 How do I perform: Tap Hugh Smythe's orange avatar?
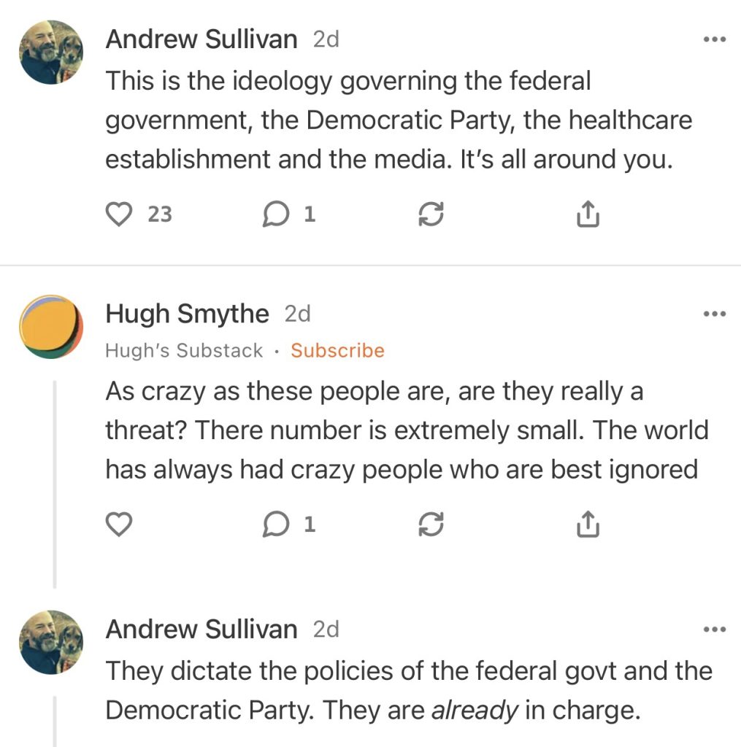tap(51, 327)
